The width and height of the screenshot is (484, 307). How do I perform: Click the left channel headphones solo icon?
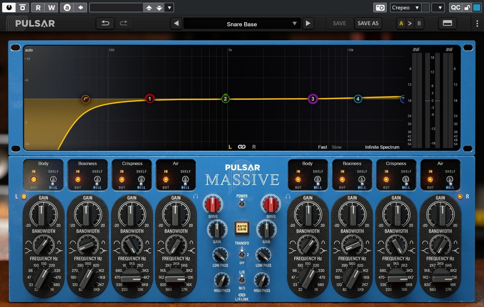click(x=196, y=197)
